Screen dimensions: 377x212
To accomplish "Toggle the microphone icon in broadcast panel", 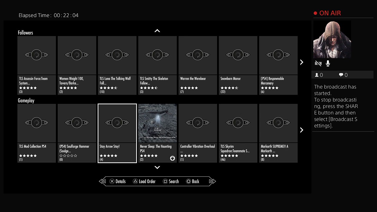I will coord(328,63).
